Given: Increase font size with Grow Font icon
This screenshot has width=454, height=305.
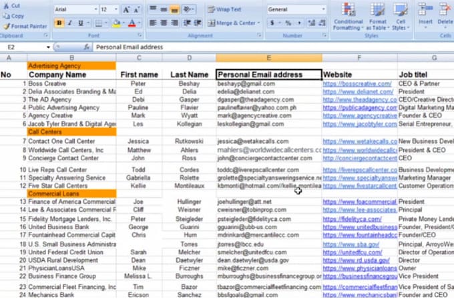Looking at the screenshot, I should (x=126, y=10).
